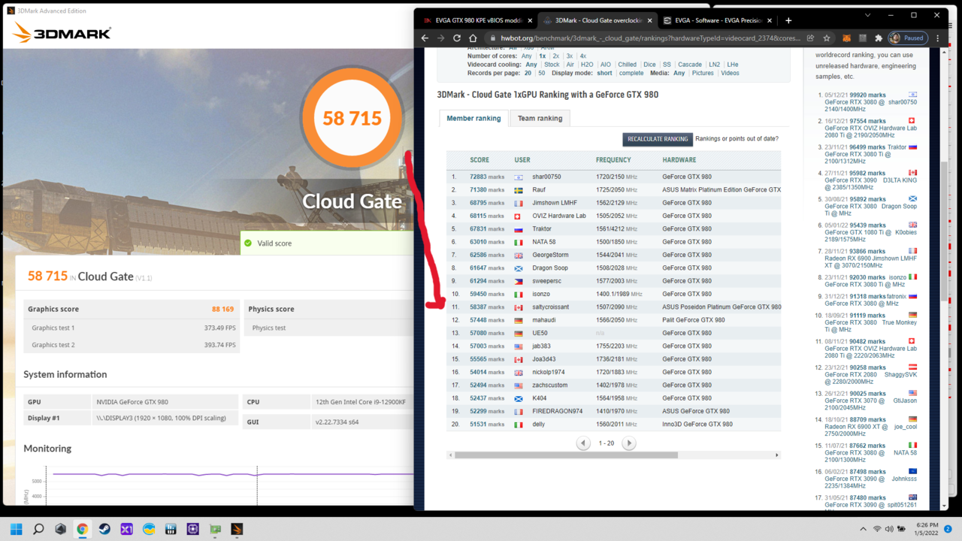The width and height of the screenshot is (962, 541).
Task: Switch to the Team ranking tab
Action: tap(540, 118)
